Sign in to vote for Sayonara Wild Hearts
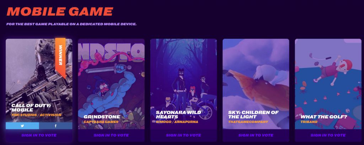The width and height of the screenshot is (364, 145). click(x=184, y=135)
